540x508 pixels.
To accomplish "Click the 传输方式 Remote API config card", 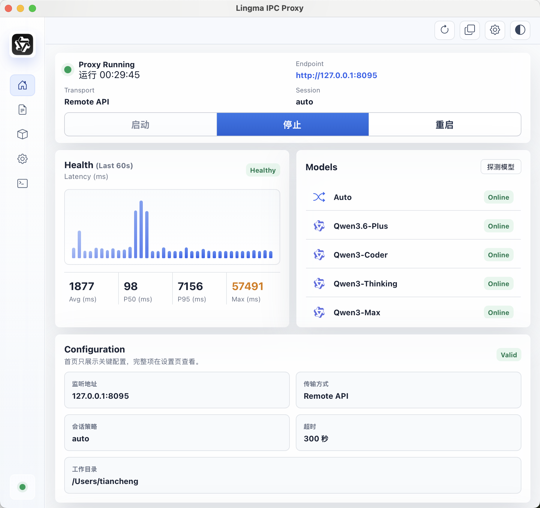I will click(x=409, y=390).
